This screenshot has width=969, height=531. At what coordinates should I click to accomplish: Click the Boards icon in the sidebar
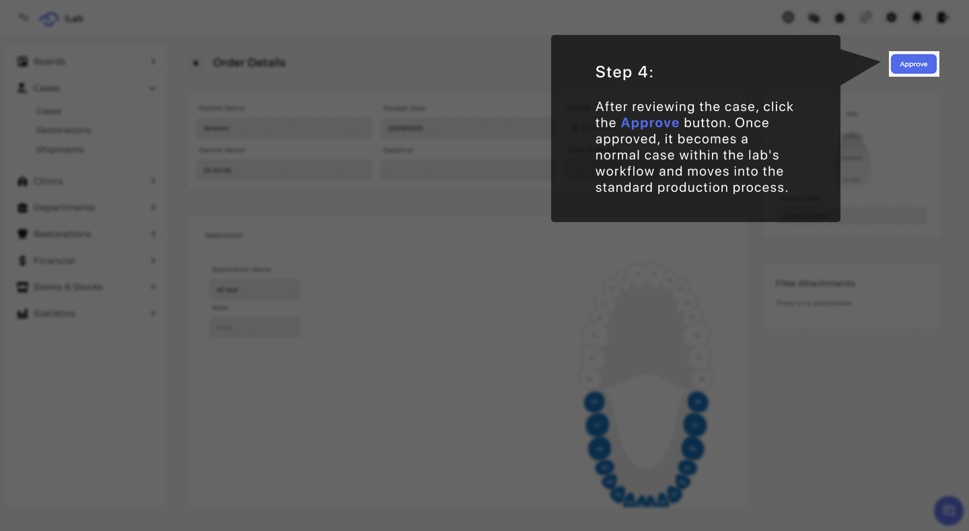pyautogui.click(x=22, y=61)
